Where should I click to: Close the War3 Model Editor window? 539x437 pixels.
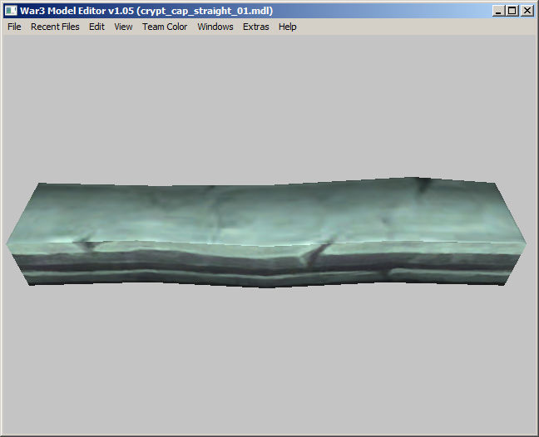[x=527, y=11]
